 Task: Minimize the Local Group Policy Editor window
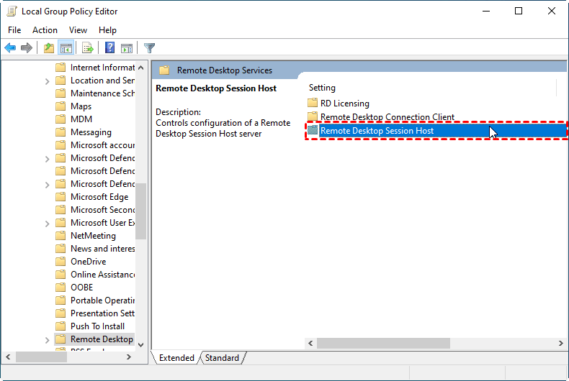pyautogui.click(x=486, y=12)
